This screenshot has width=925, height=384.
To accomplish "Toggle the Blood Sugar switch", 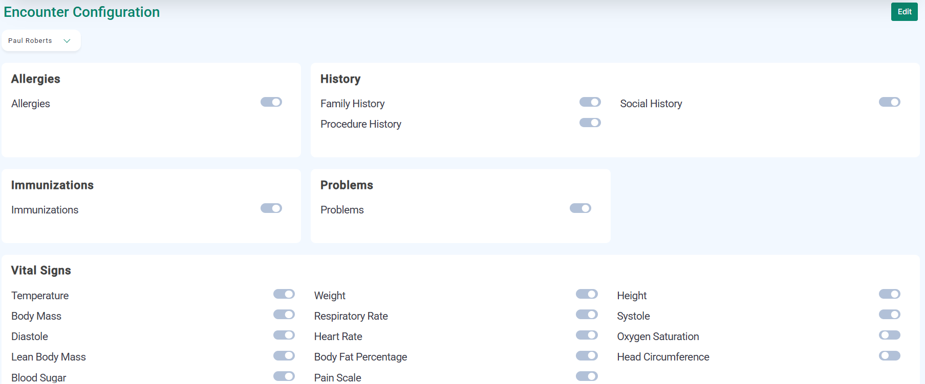I will click(284, 376).
